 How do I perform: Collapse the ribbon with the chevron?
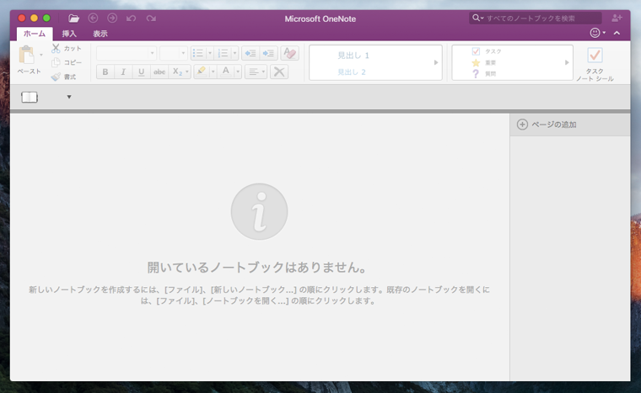(617, 33)
